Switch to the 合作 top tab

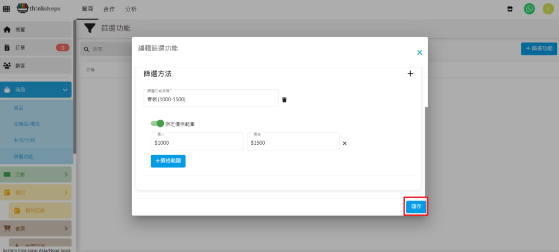pos(109,9)
